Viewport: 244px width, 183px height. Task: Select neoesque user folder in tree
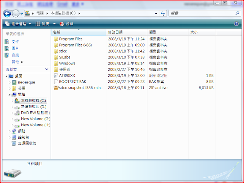click(26, 82)
